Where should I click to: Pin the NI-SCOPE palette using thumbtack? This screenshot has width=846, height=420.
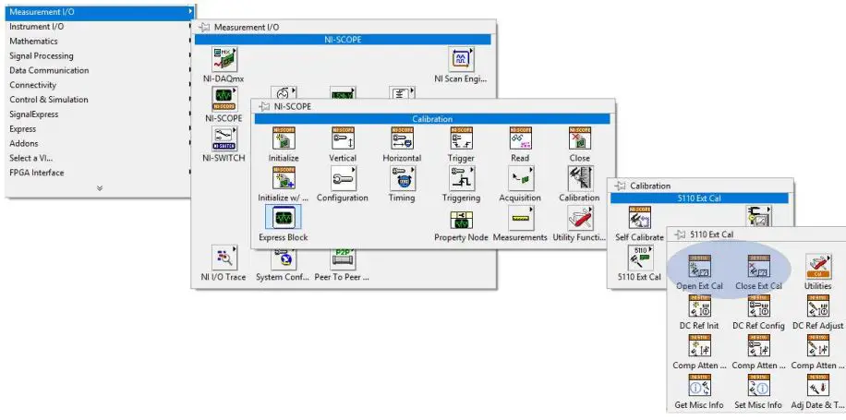264,106
